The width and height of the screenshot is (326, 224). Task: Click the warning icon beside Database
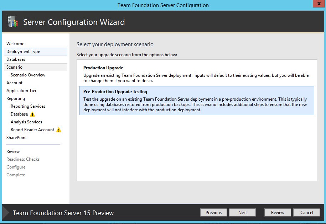(32, 114)
